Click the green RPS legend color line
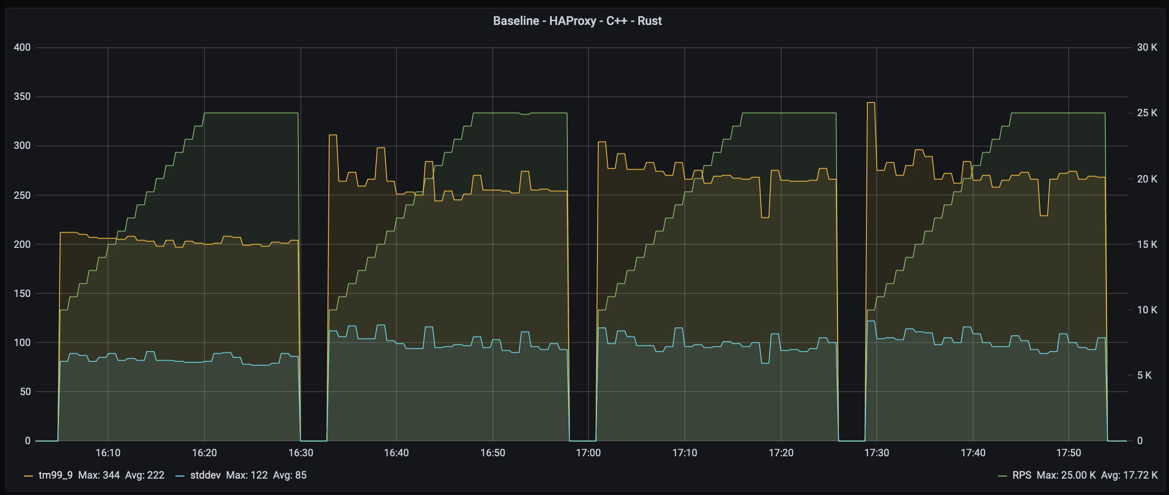This screenshot has width=1169, height=495. (1002, 476)
